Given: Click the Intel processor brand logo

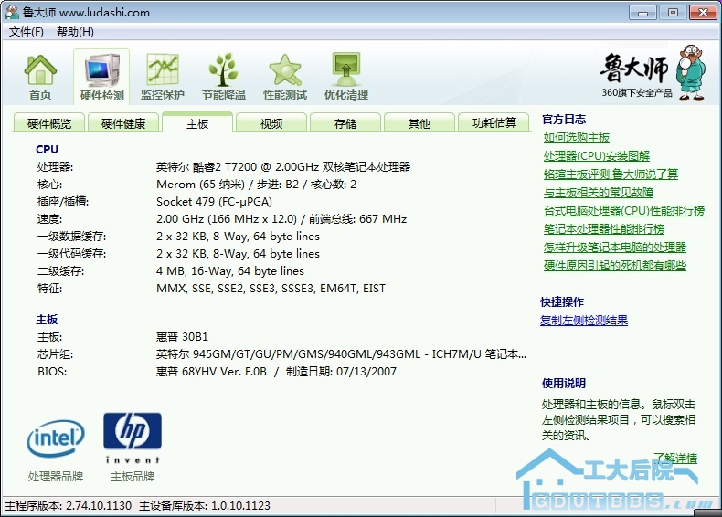Looking at the screenshot, I should tap(55, 438).
